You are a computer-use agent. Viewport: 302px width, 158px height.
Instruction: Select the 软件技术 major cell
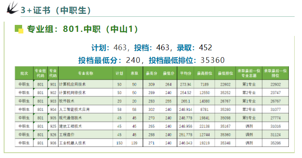86,101
